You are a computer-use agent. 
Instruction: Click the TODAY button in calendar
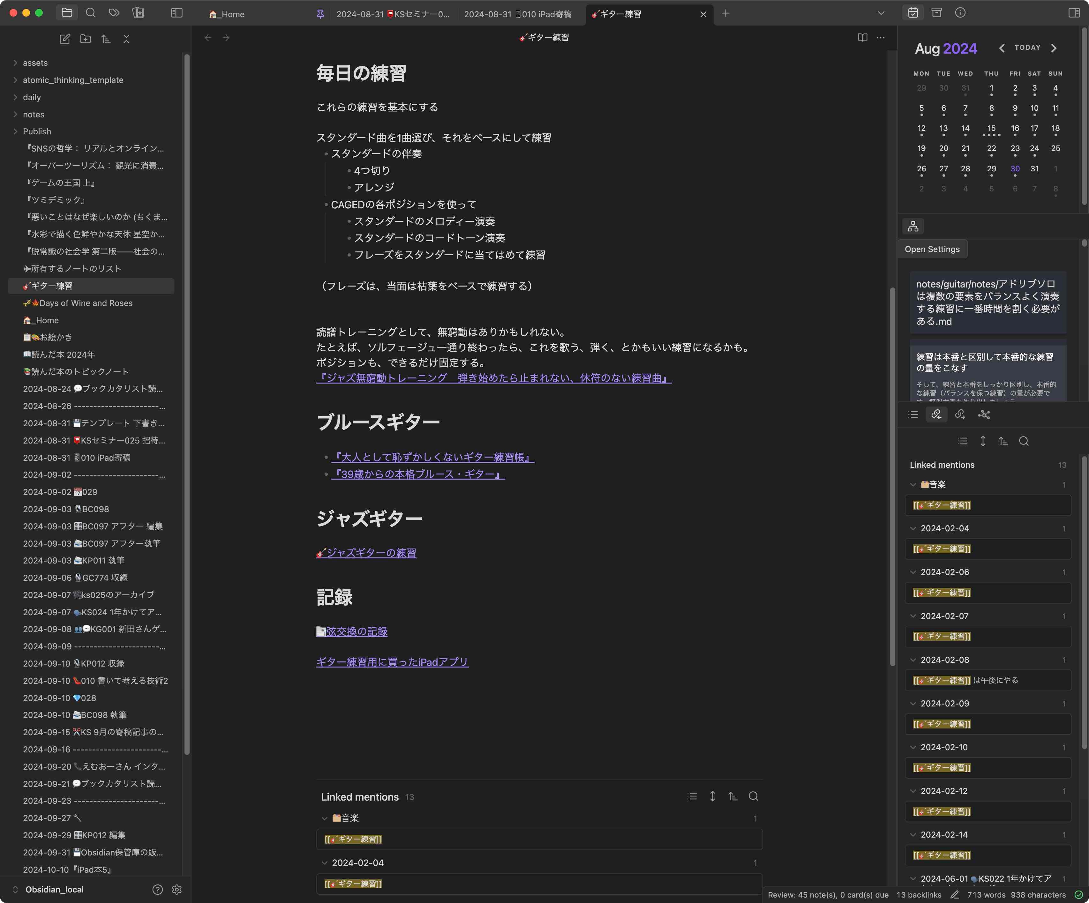coord(1027,48)
